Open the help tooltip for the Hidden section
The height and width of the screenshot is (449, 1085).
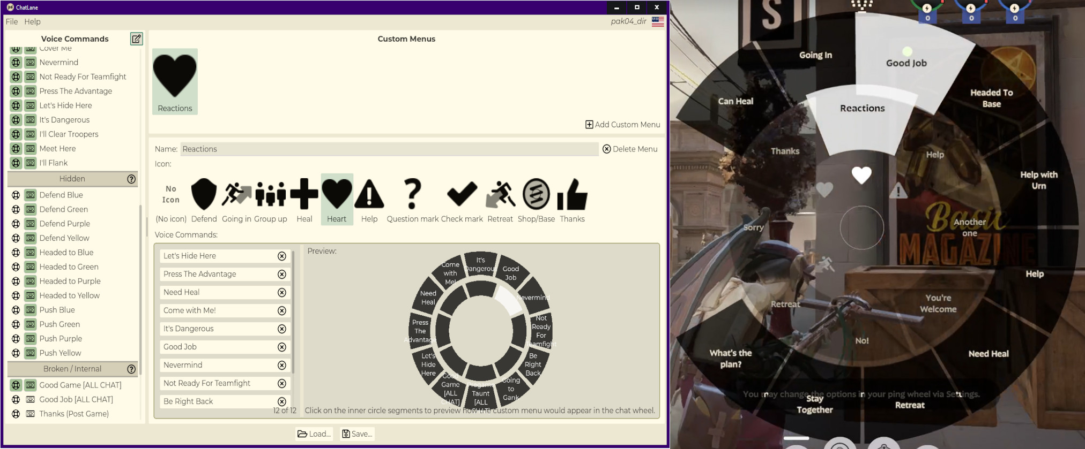click(x=131, y=179)
